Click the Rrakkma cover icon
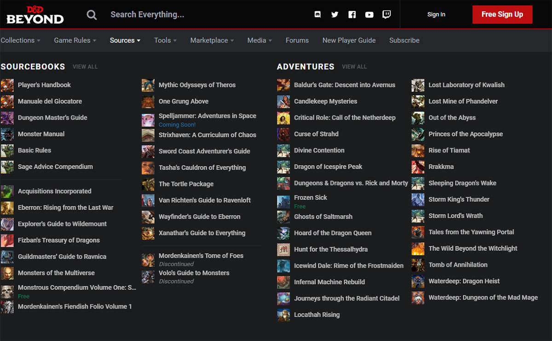The width and height of the screenshot is (552, 341). [x=418, y=167]
